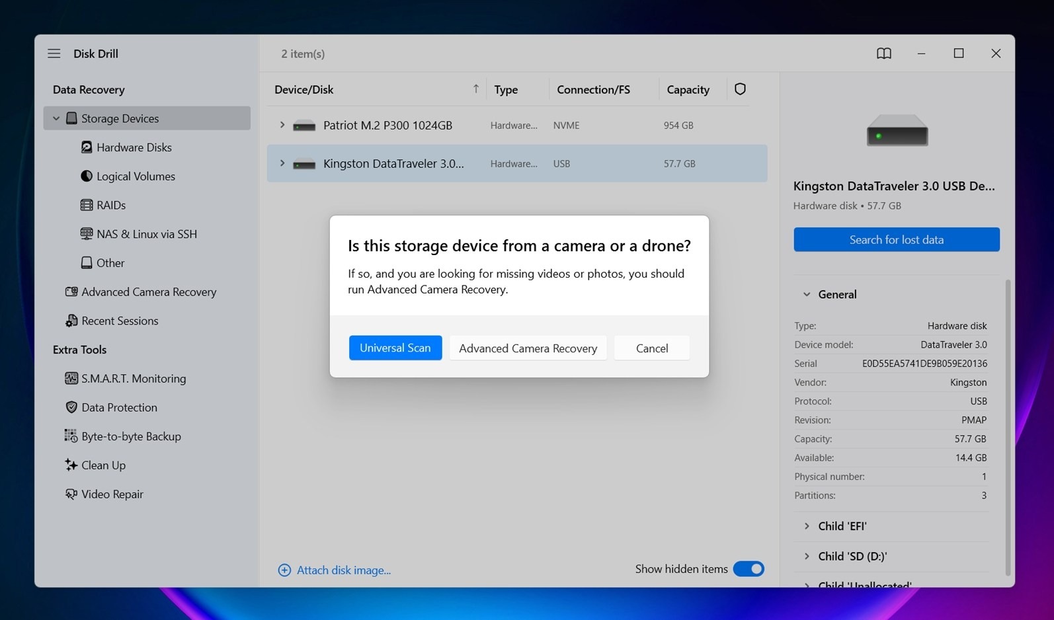
Task: Click the Vendor value Kingston
Action: 968,382
